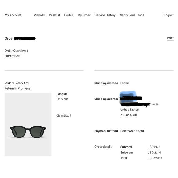Click the Sales tax USD 22.19 value
178x178 pixels.
(154, 153)
